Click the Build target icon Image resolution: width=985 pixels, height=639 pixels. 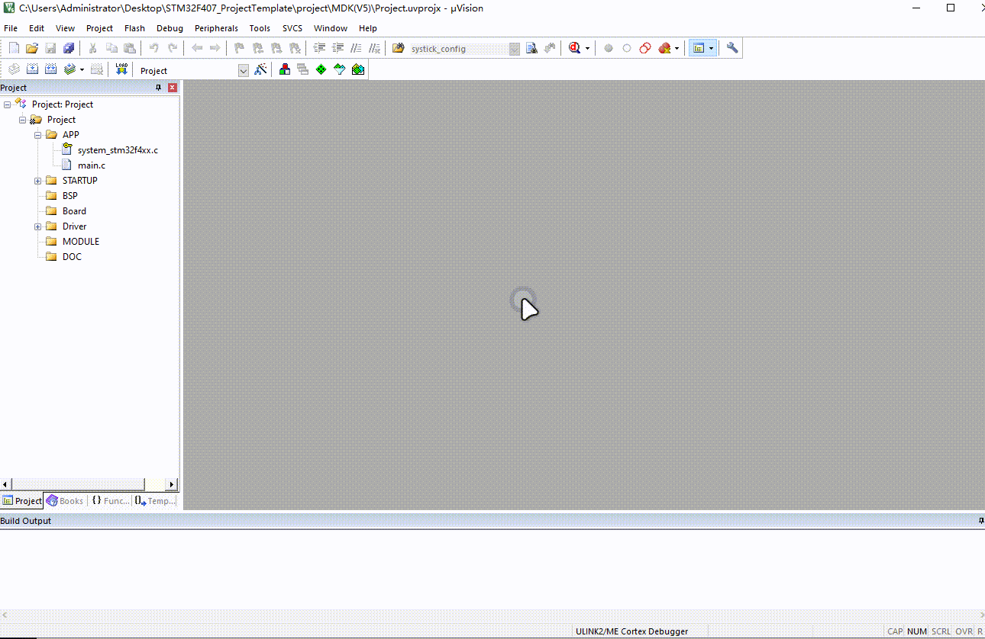pyautogui.click(x=32, y=69)
